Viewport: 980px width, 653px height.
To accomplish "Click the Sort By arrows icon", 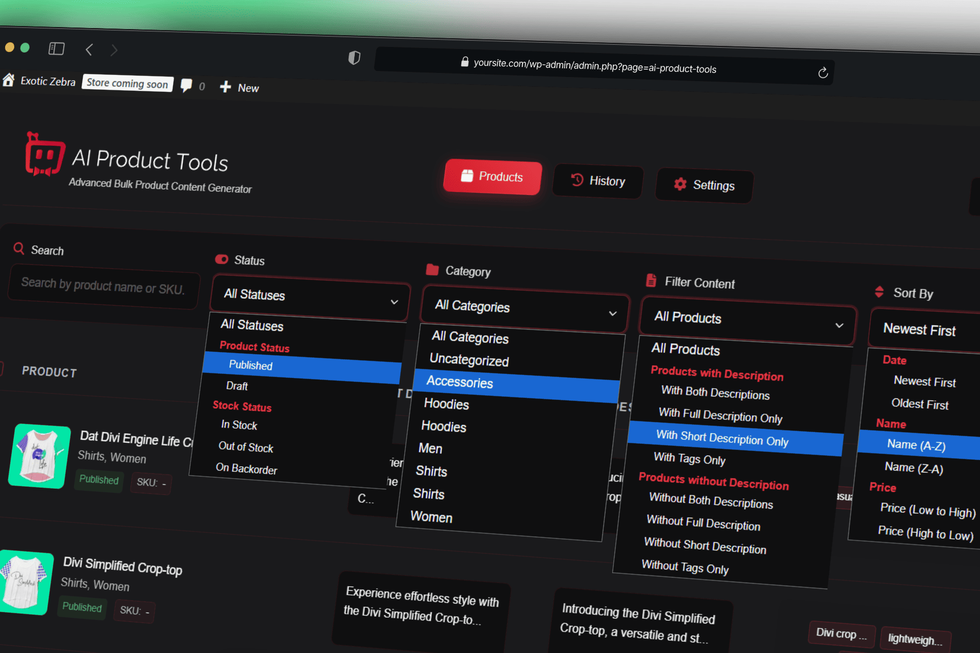I will 879,292.
